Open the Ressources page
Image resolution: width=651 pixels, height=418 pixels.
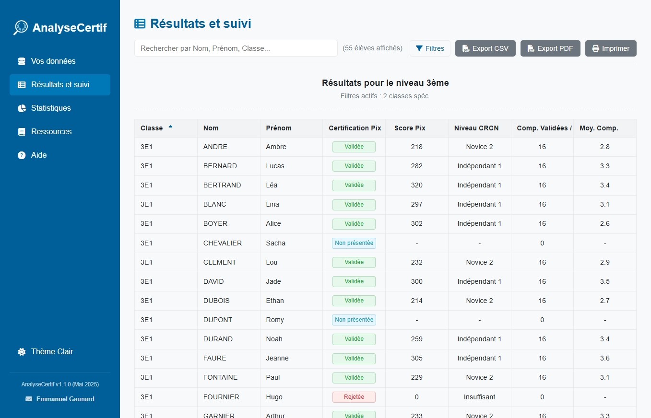[60, 132]
